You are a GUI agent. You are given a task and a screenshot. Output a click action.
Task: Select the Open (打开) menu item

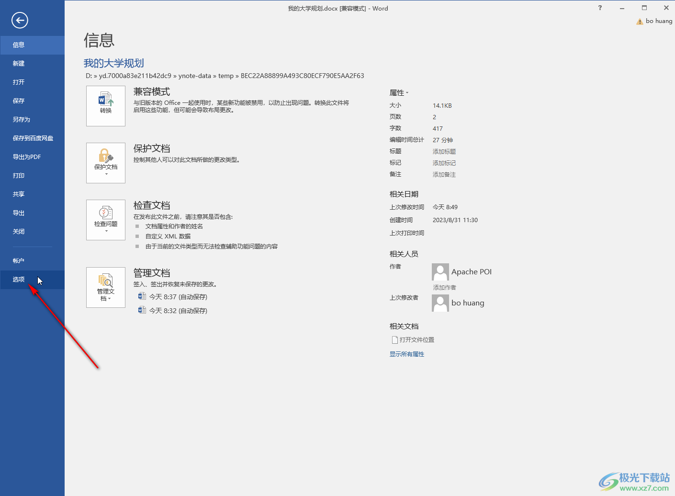click(32, 82)
